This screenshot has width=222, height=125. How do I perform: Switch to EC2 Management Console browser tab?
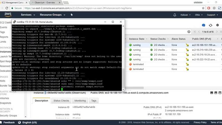coord(14,2)
